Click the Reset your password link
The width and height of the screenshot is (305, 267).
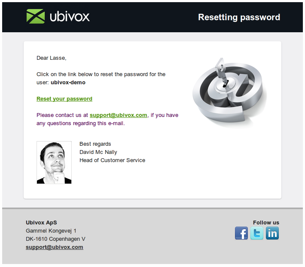click(64, 99)
